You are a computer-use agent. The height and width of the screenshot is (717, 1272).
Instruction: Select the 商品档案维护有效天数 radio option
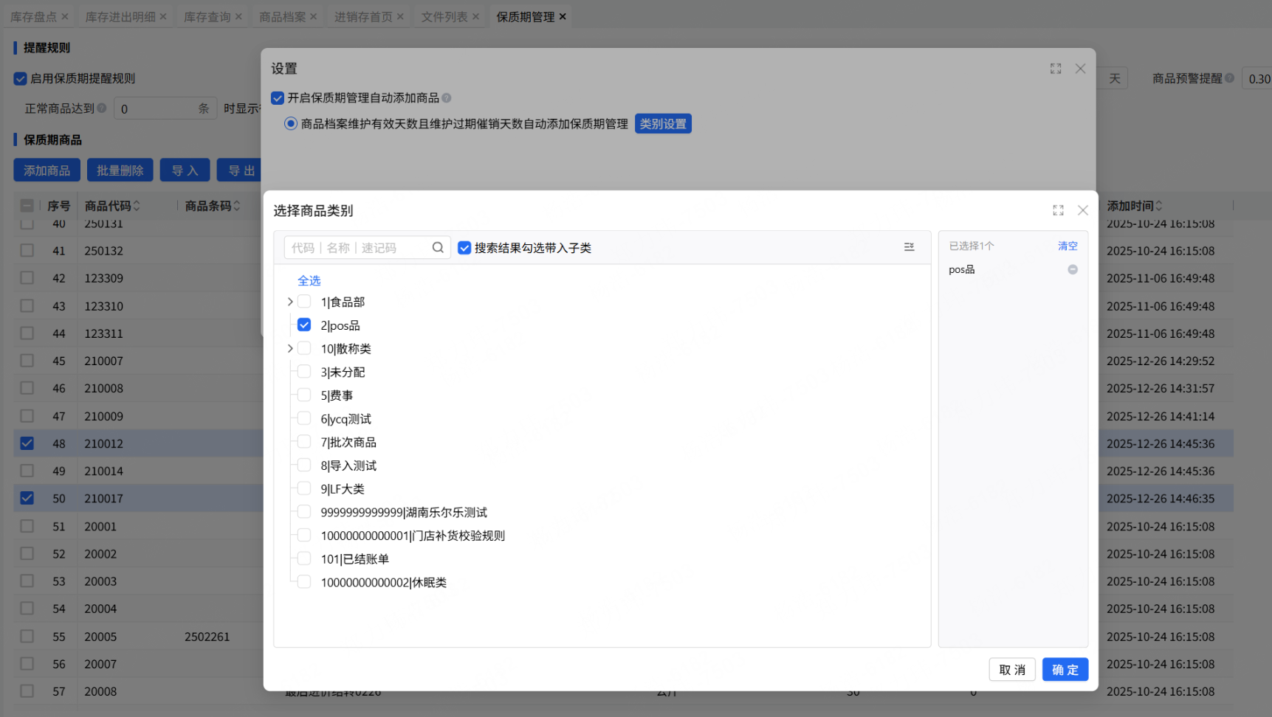291,124
